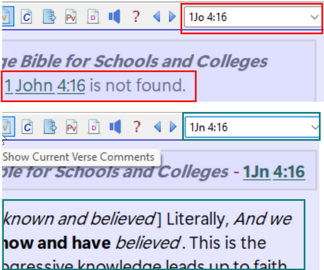
Task: Click the 'This is the' commentary text
Action: coord(228,243)
